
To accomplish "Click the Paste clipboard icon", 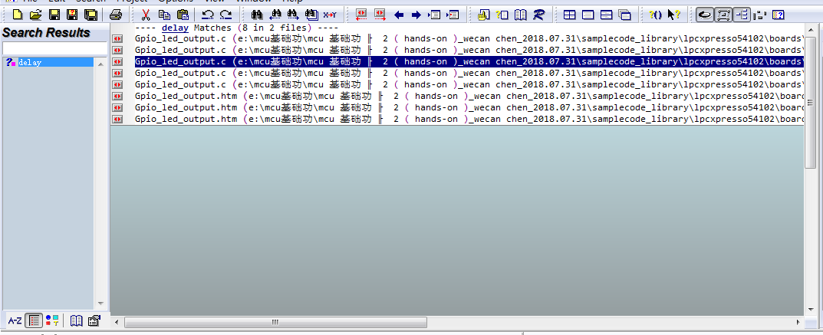I will (183, 15).
